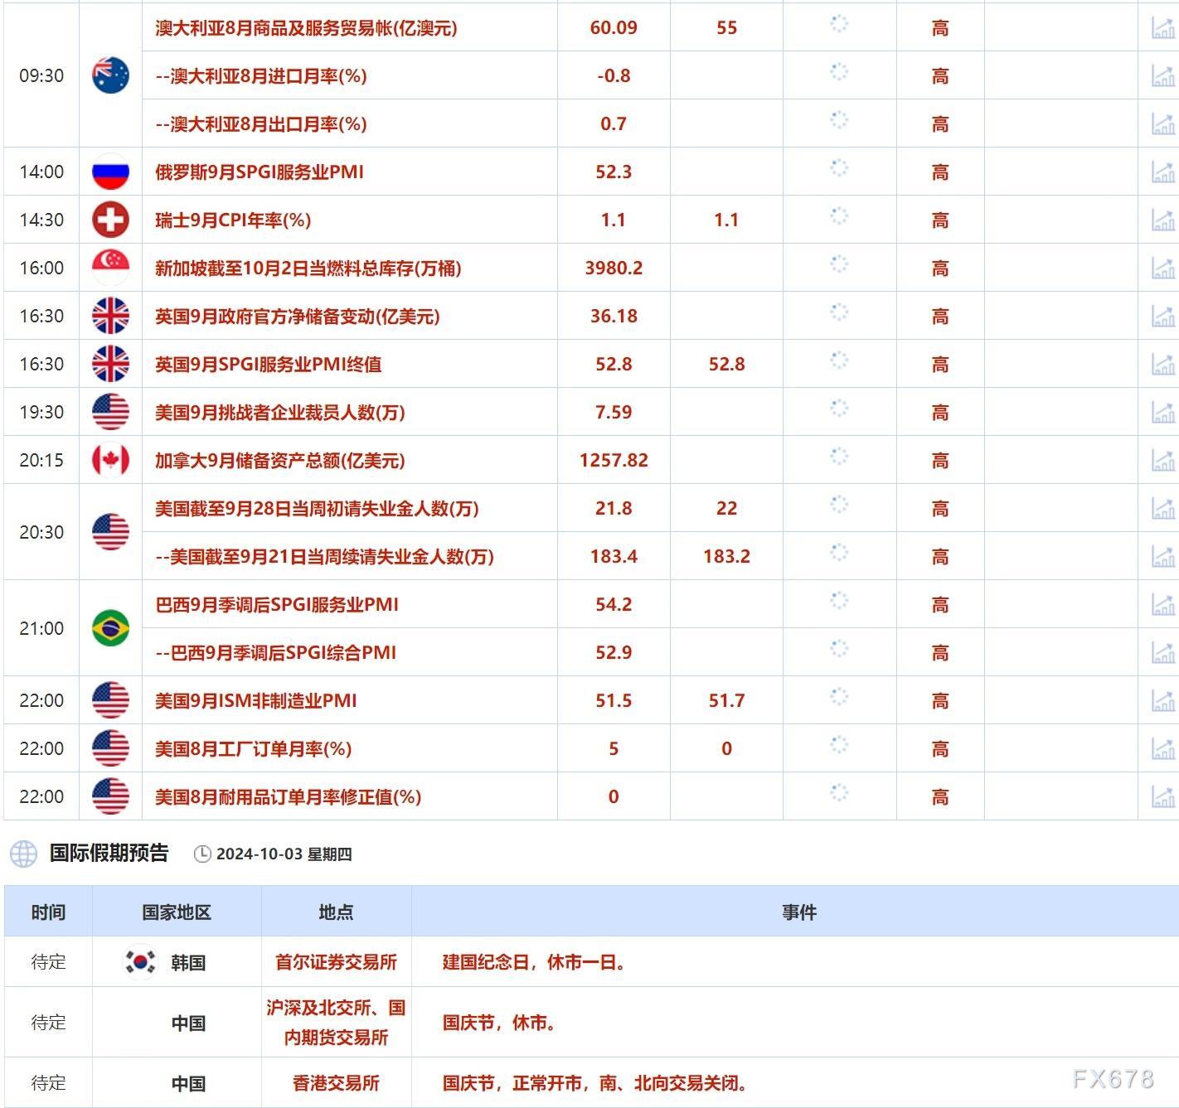Click the 事件 column header
1179x1108 pixels.
[798, 912]
